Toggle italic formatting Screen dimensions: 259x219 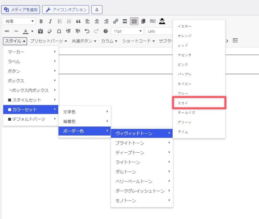point(50,21)
